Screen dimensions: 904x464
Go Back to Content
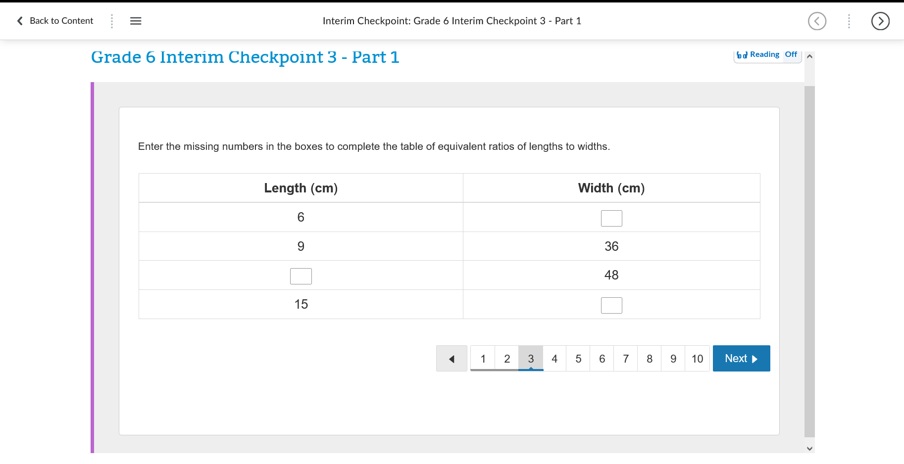61,21
